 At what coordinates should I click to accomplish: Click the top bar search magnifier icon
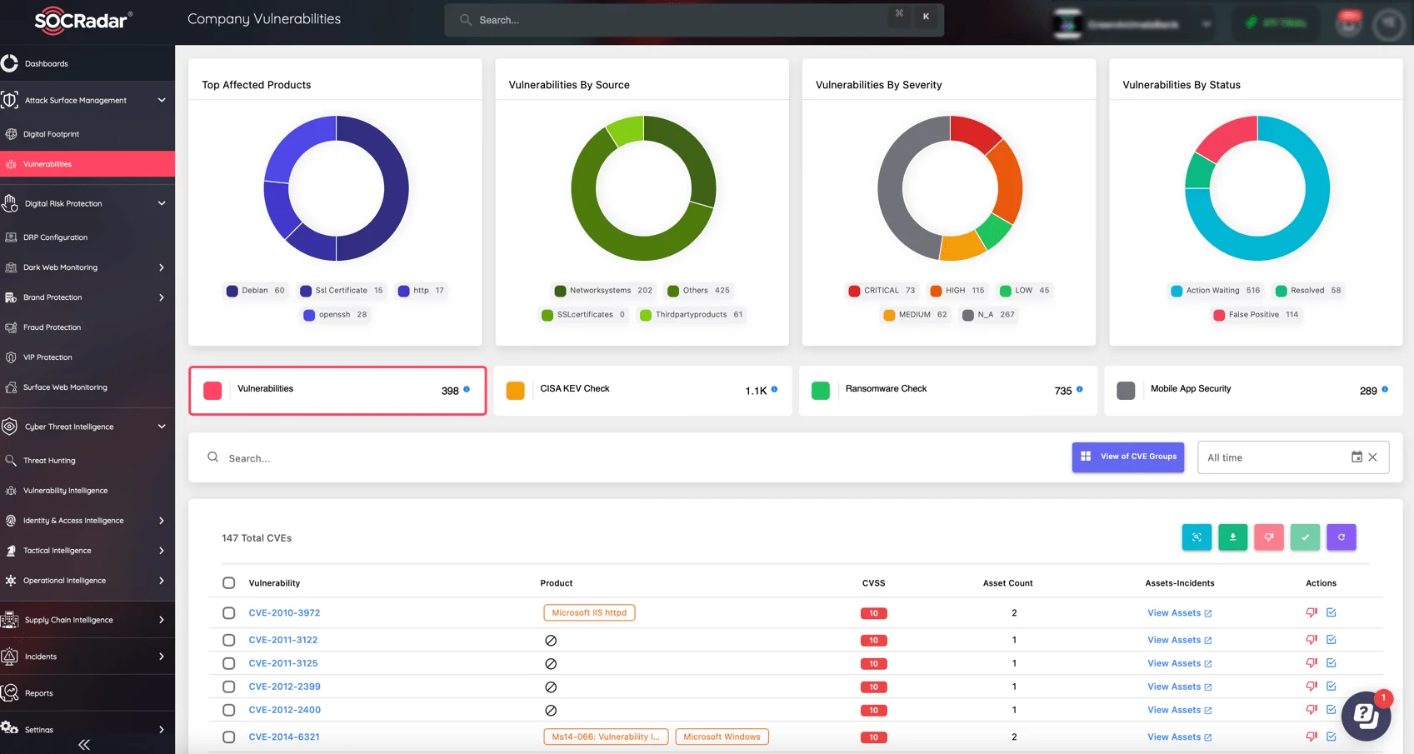[x=466, y=19]
